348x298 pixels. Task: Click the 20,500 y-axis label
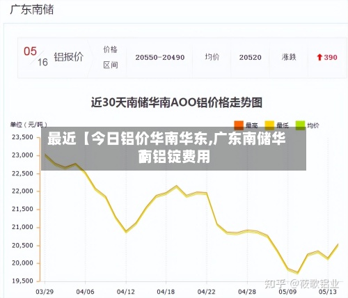click(22, 245)
